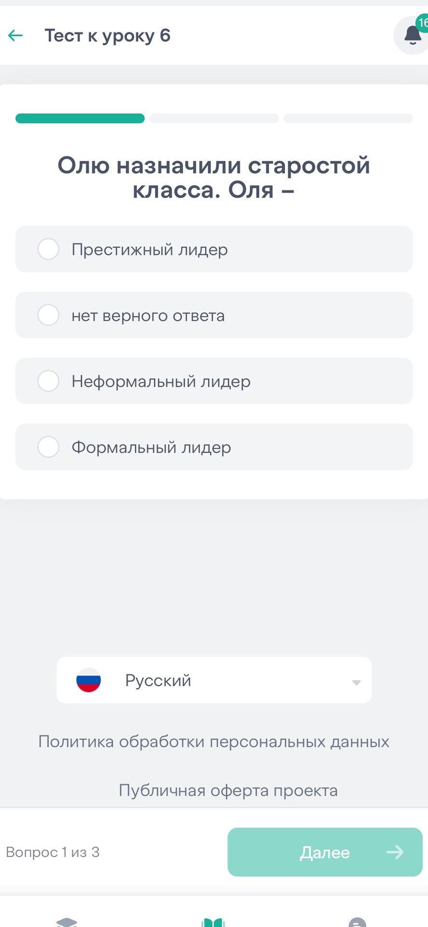Open the graduation cap bottom nav icon
428x927 pixels.
67,922
